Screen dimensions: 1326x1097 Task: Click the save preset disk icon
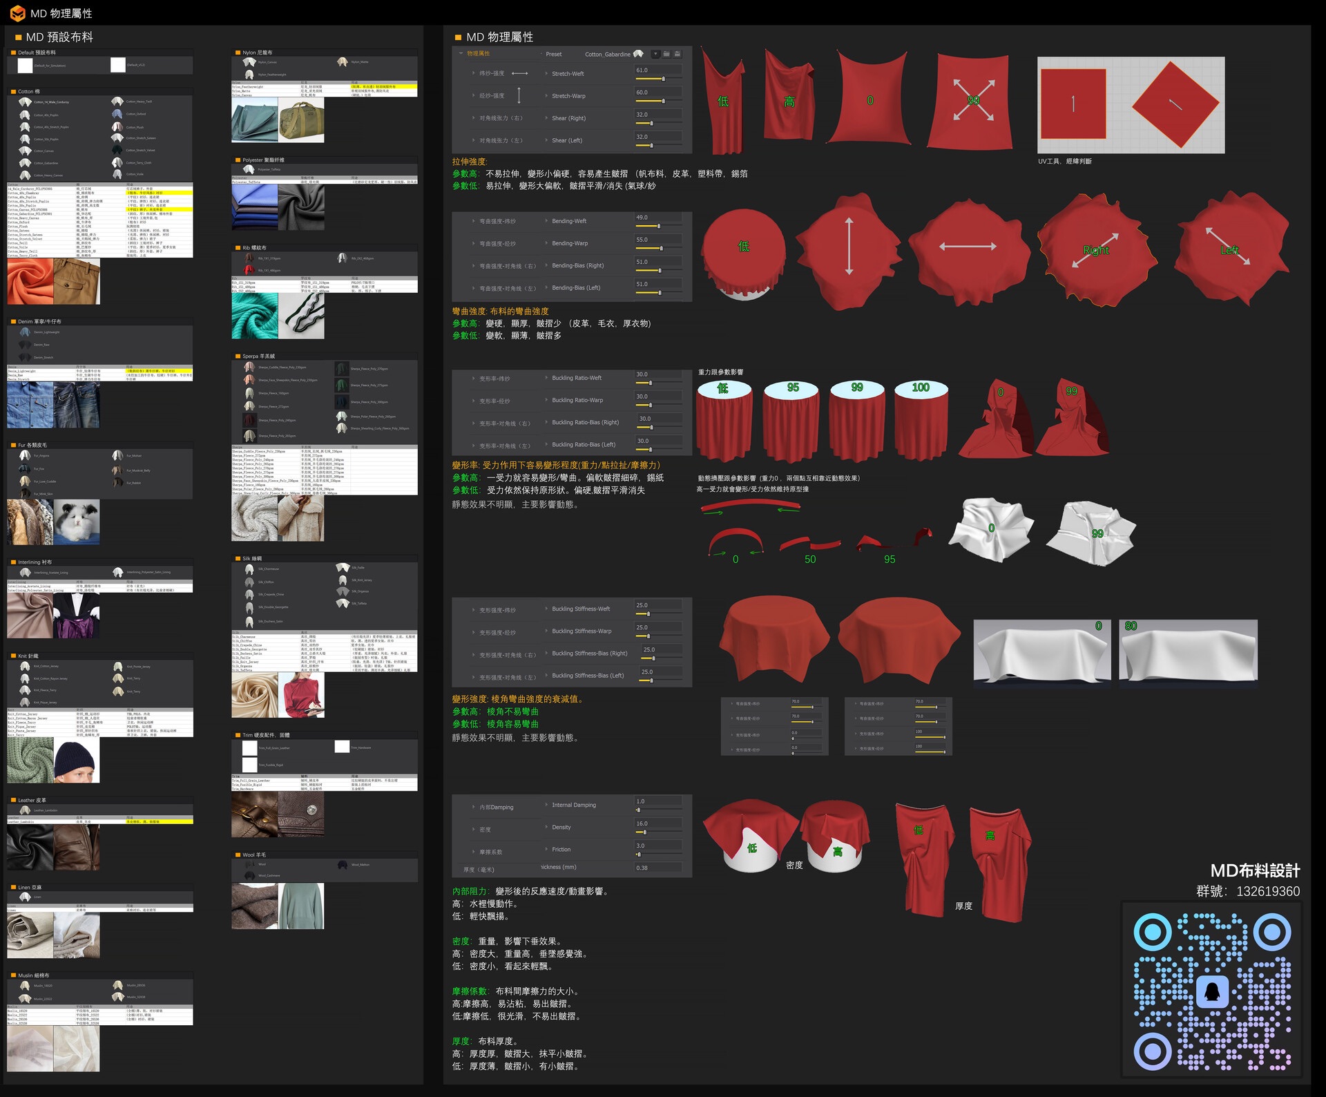[678, 54]
